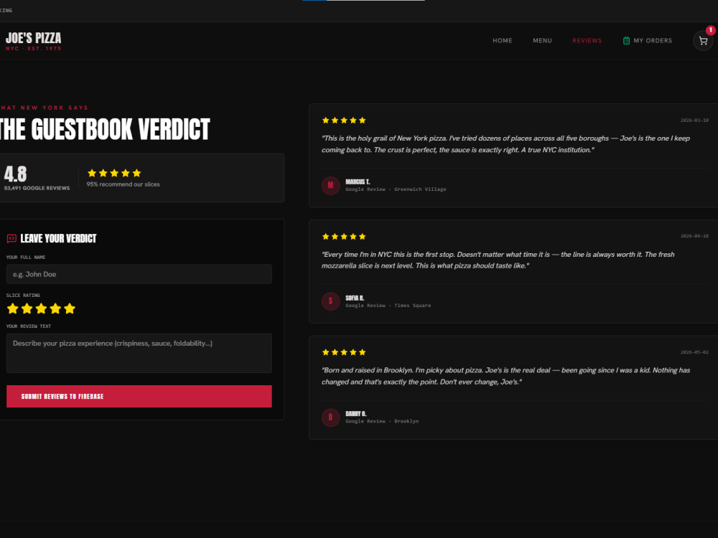
Task: Click the Leave Your Verdict chat icon
Action: tap(11, 238)
